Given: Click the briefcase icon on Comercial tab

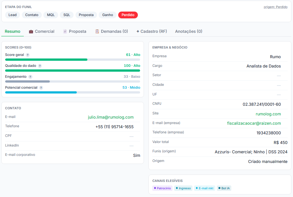Looking at the screenshot, I should (x=31, y=31).
